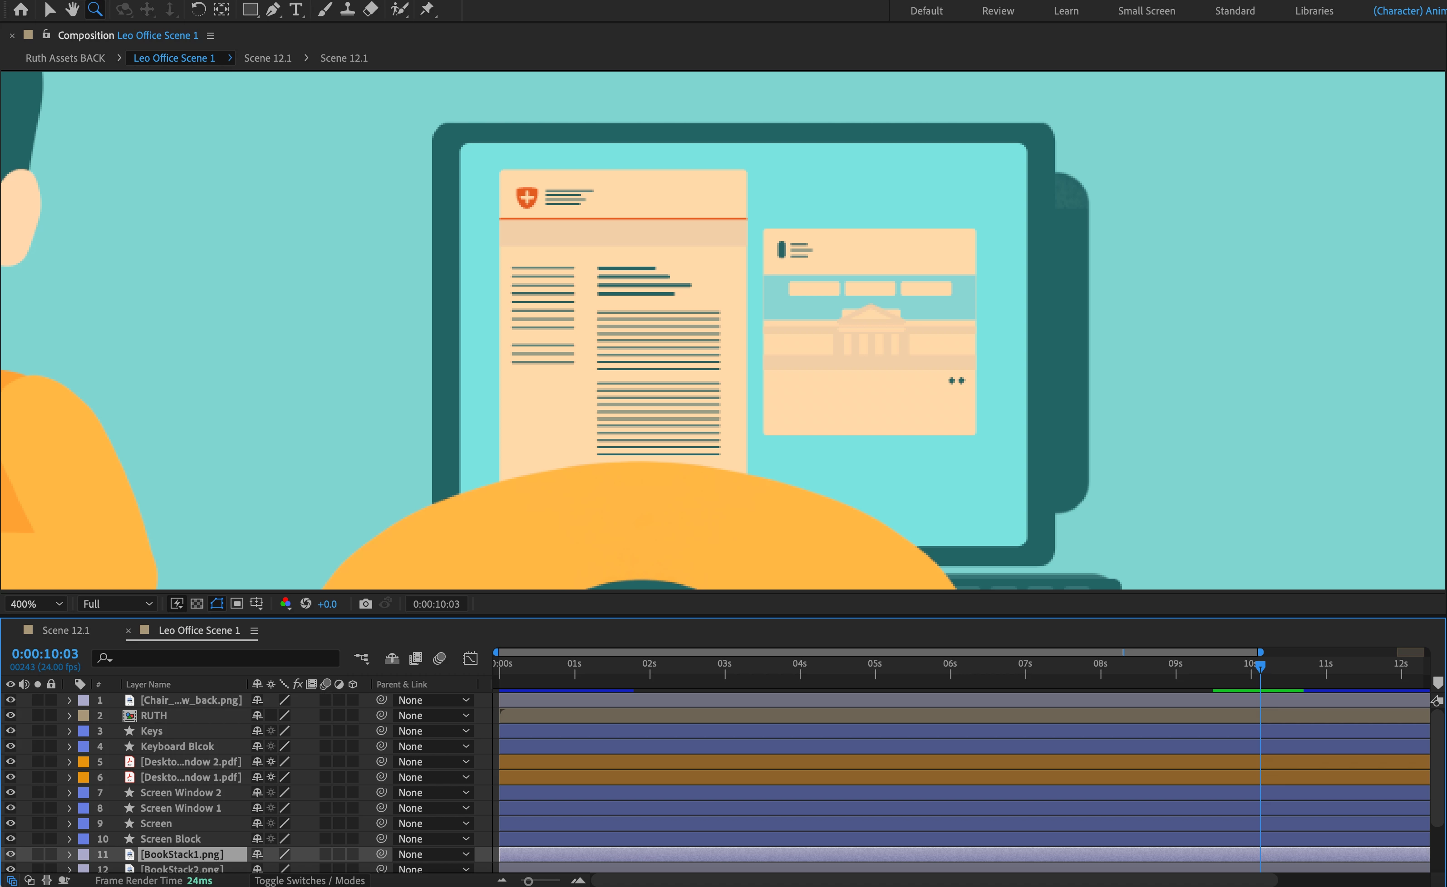This screenshot has height=887, width=1447.
Task: Hide the RUTH layer
Action: pyautogui.click(x=10, y=715)
